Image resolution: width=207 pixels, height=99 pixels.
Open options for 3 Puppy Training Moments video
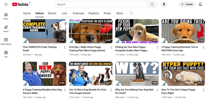tap(203, 47)
